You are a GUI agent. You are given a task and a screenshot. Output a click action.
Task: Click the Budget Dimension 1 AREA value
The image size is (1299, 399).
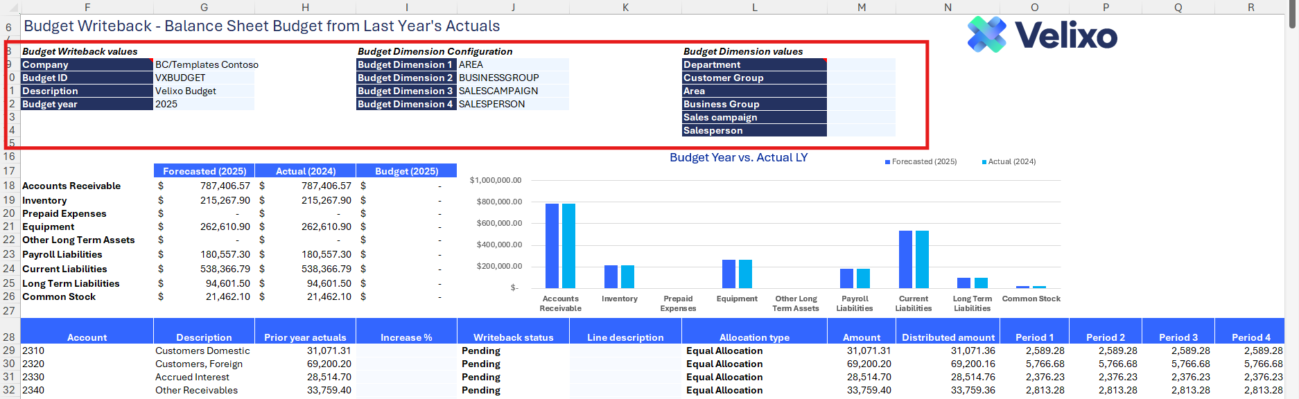pyautogui.click(x=512, y=65)
